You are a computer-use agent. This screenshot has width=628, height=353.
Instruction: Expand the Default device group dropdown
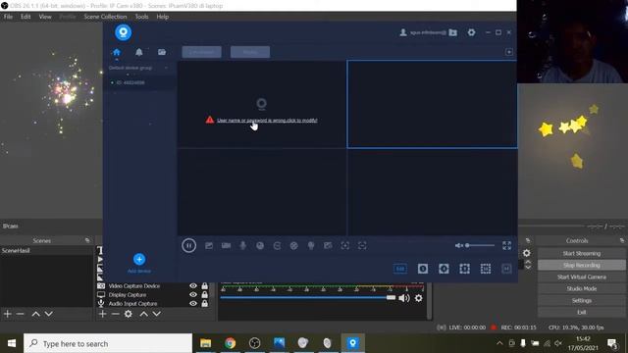click(166, 68)
